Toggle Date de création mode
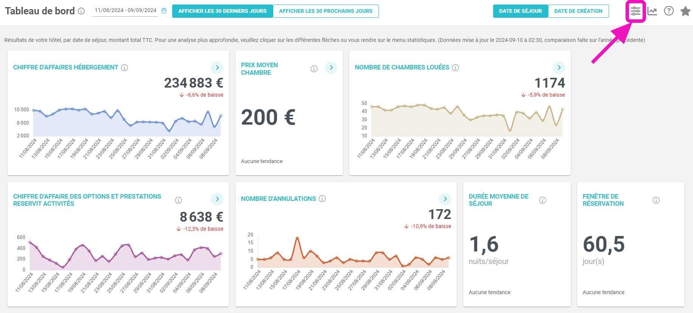The width and height of the screenshot is (693, 313). pos(578,11)
